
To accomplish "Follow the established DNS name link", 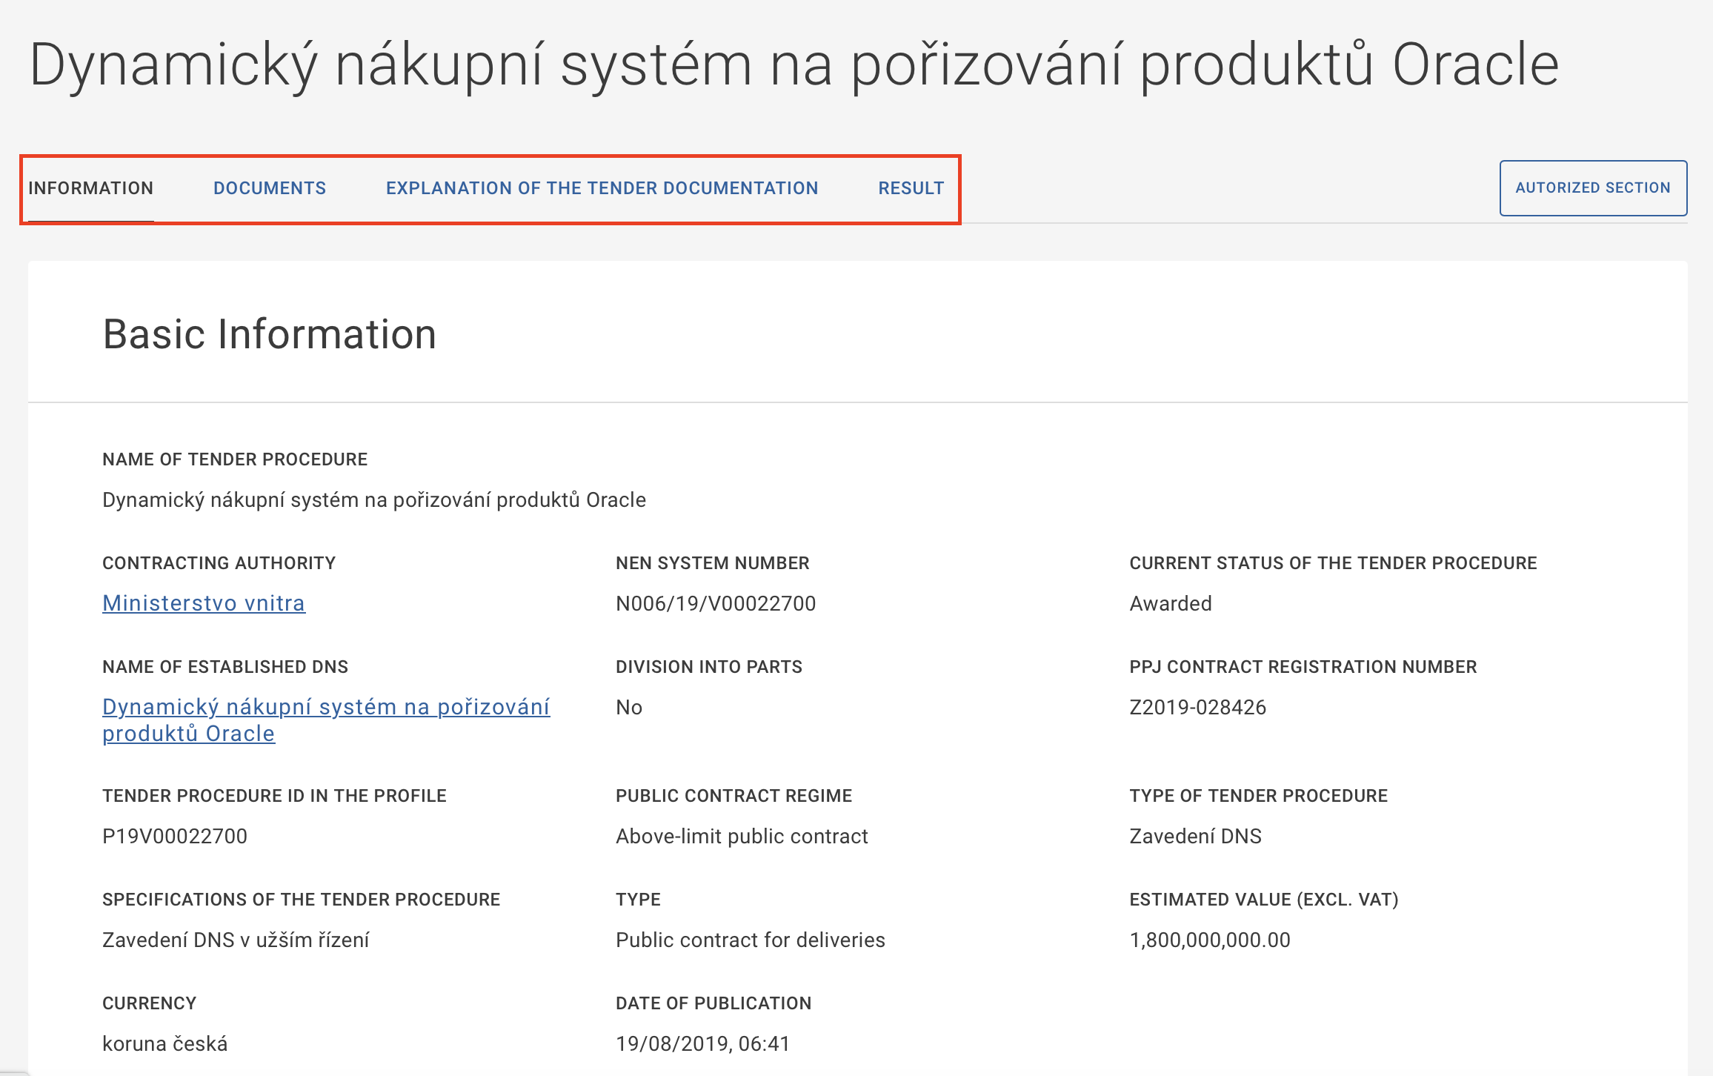I will 326,707.
